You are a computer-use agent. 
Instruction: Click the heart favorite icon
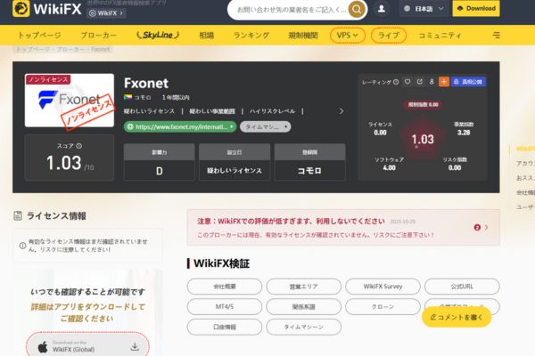[x=407, y=82]
